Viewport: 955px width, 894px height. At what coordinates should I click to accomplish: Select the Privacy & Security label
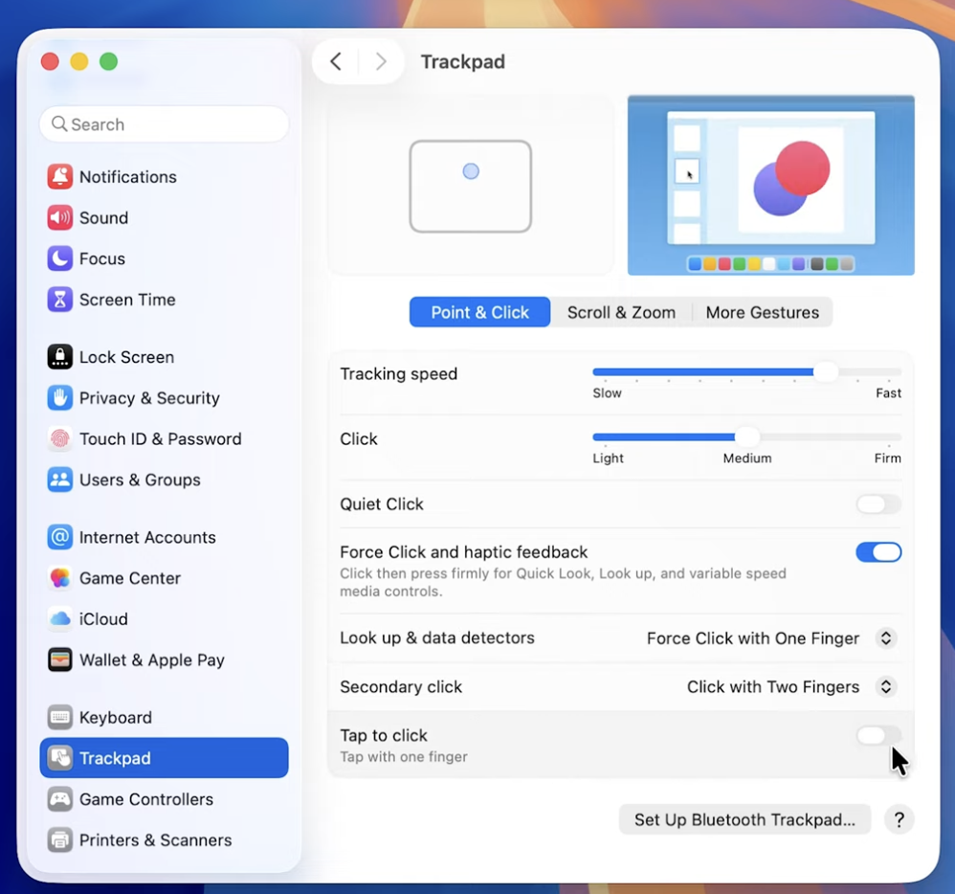click(149, 397)
